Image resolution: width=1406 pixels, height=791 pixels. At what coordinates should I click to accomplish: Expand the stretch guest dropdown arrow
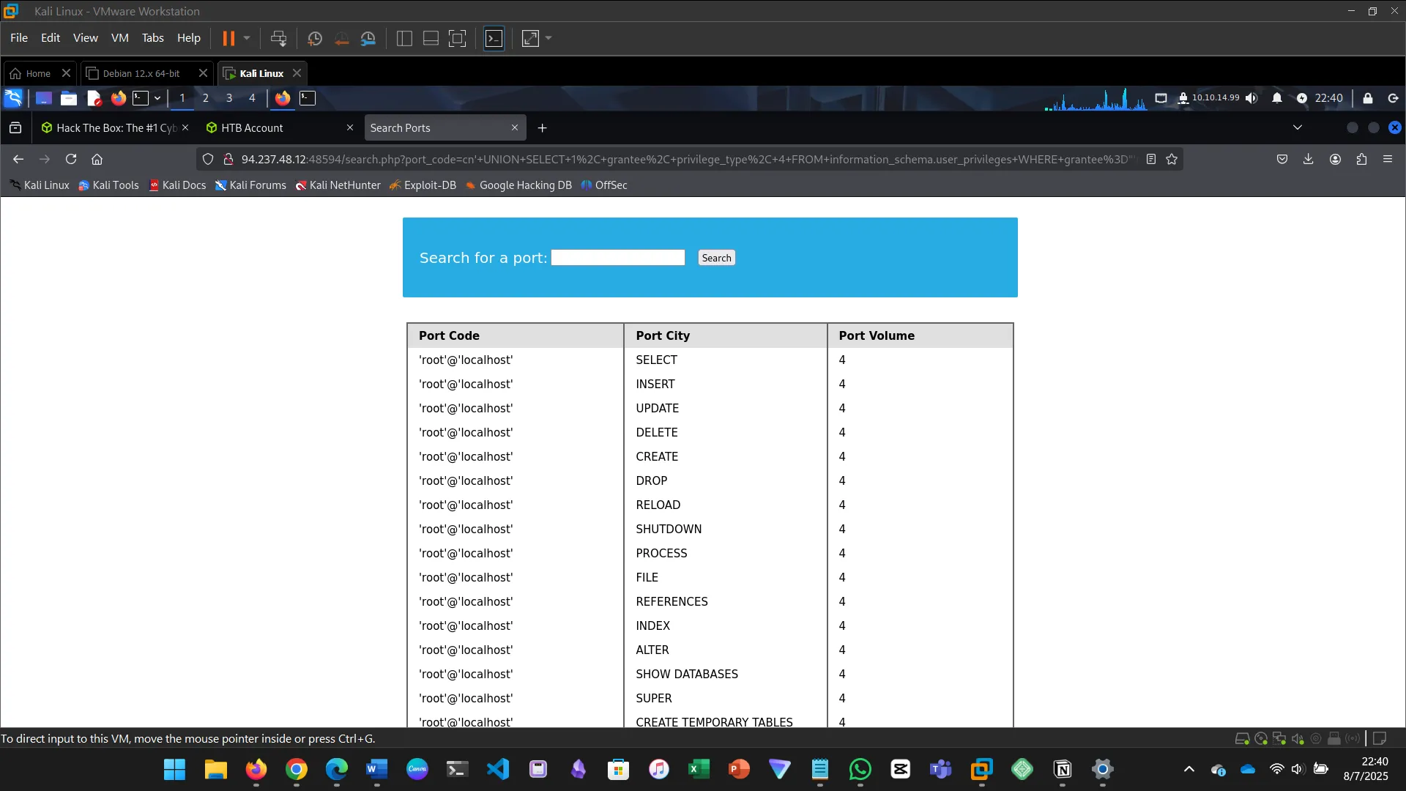[x=548, y=38]
